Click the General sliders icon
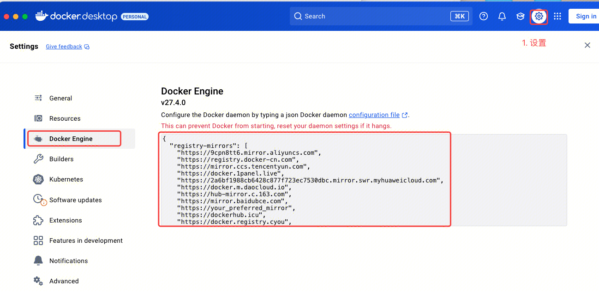 pyautogui.click(x=38, y=98)
